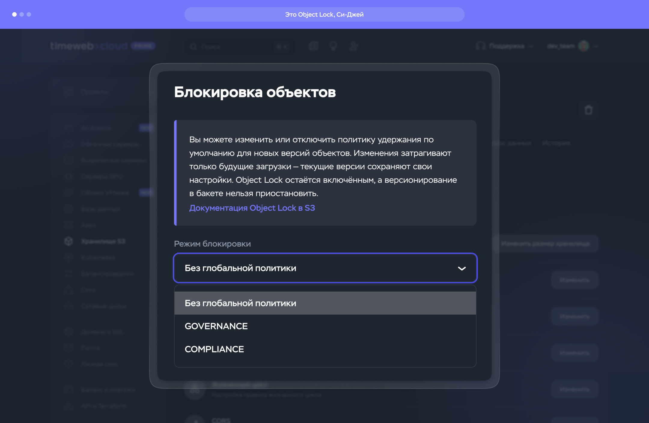Image resolution: width=649 pixels, height=423 pixels.
Task: Click the trash bin icon on the right
Action: click(x=588, y=110)
